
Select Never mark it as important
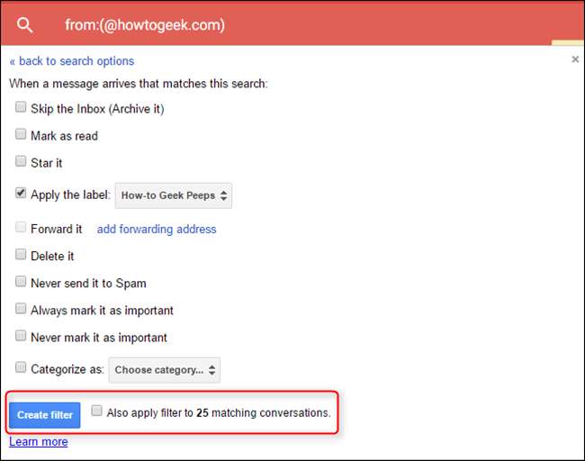(x=21, y=336)
